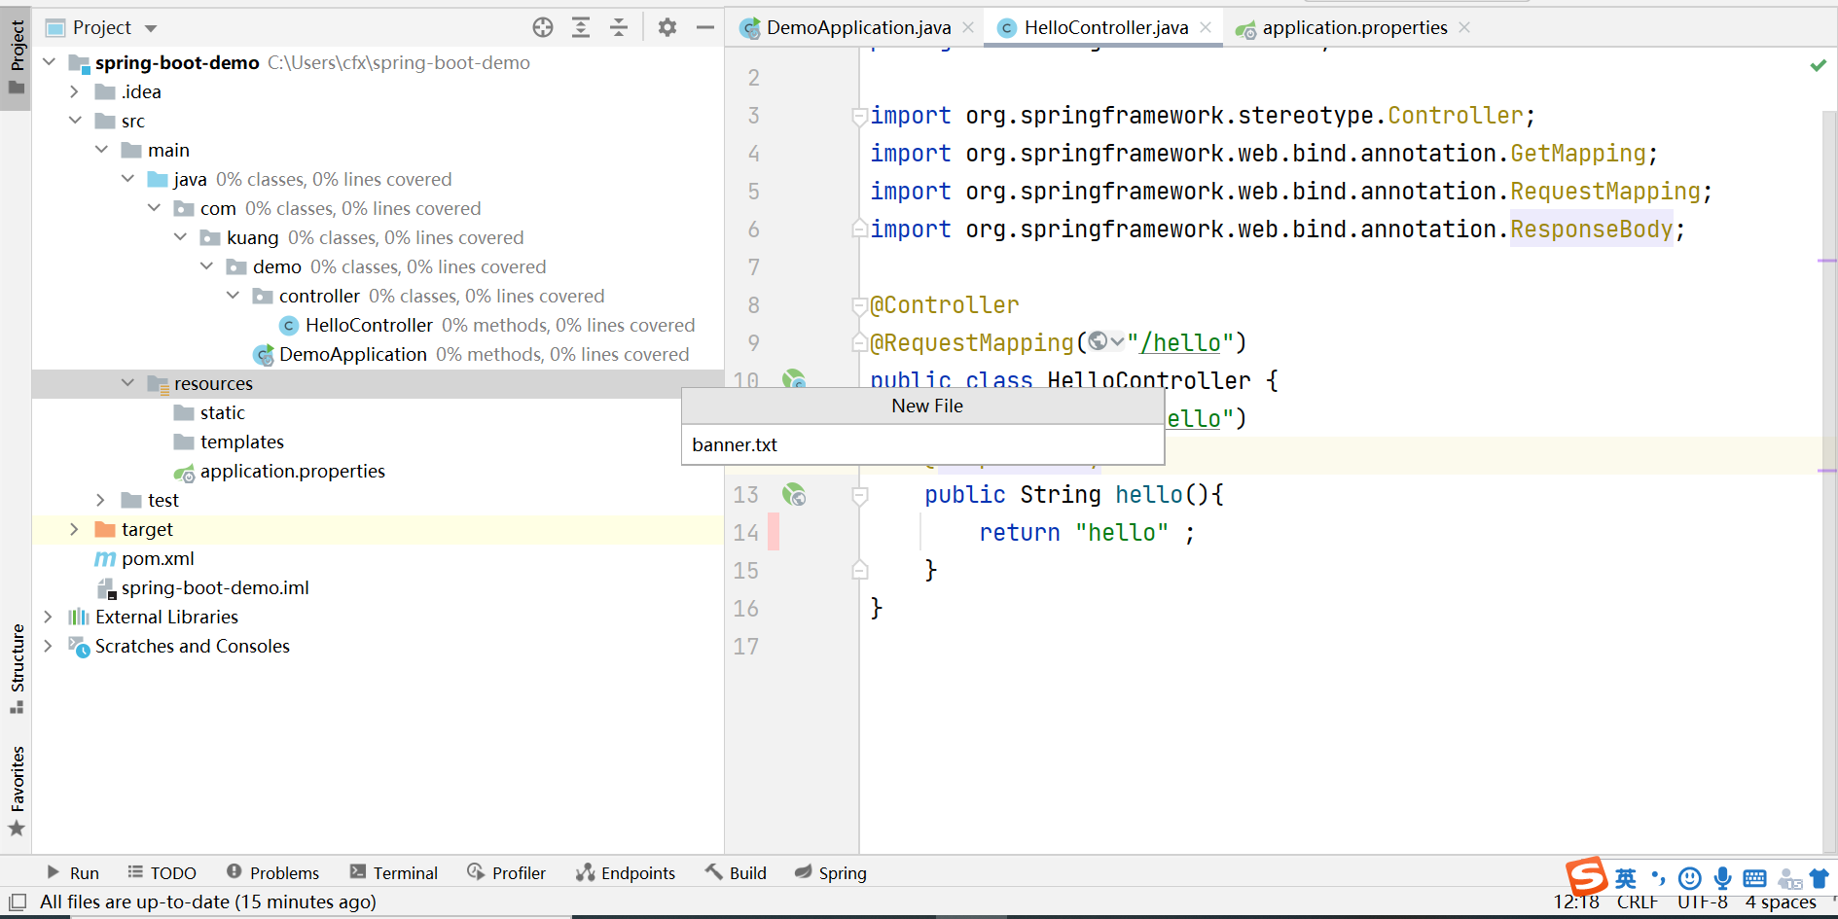The image size is (1838, 919).
Task: Click the Spring bean gutter icon on line 10
Action: [x=794, y=378]
